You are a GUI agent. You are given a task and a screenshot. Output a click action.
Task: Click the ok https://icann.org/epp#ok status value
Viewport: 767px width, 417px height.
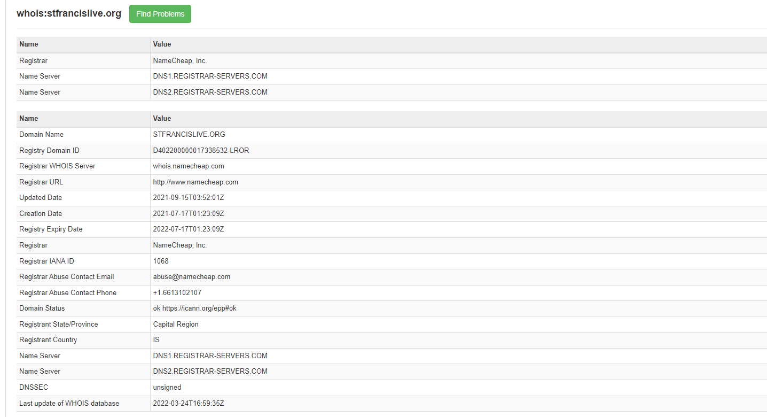click(x=194, y=308)
